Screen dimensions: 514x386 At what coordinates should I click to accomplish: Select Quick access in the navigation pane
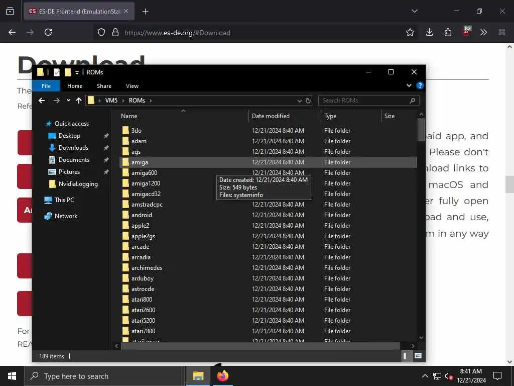(x=71, y=124)
